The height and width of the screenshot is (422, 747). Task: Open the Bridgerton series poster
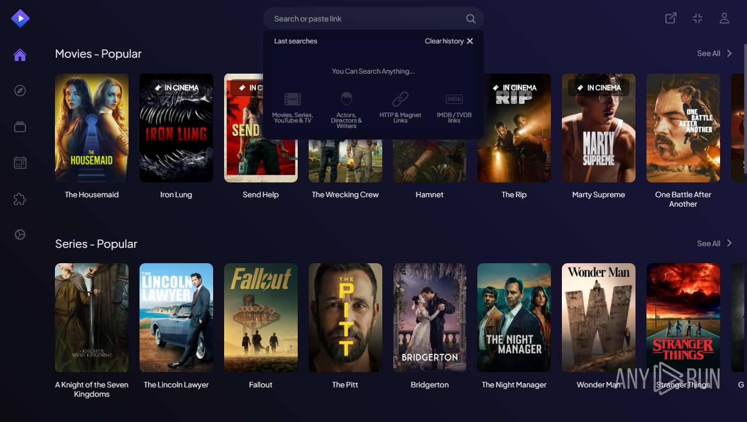(x=430, y=318)
